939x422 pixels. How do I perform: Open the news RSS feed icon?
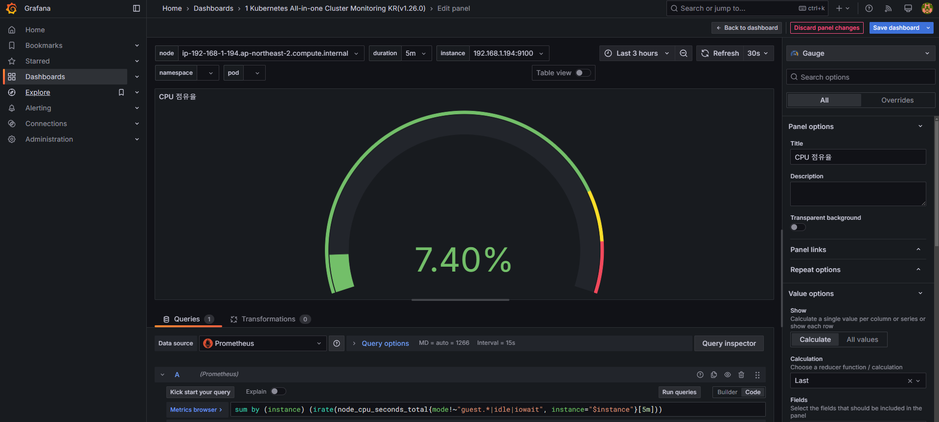tap(889, 8)
